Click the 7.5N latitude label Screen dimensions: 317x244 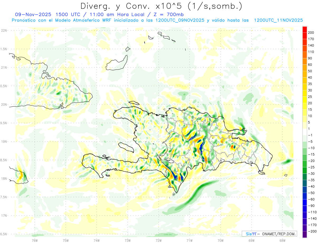(x=4, y=197)
